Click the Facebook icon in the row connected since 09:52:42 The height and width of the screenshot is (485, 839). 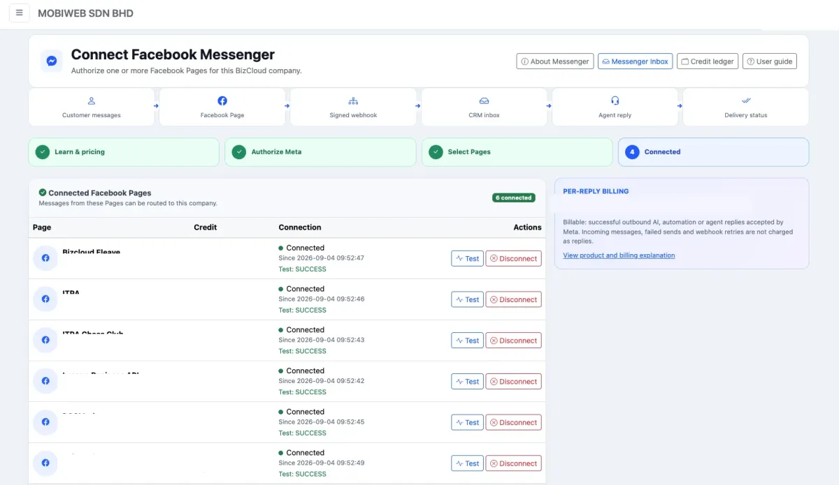(45, 381)
